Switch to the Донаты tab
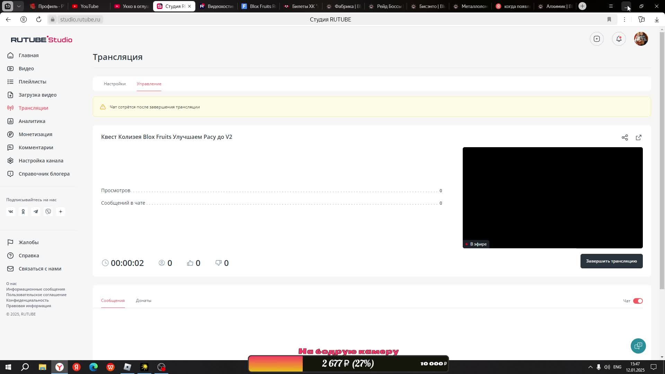665x374 pixels. click(143, 301)
